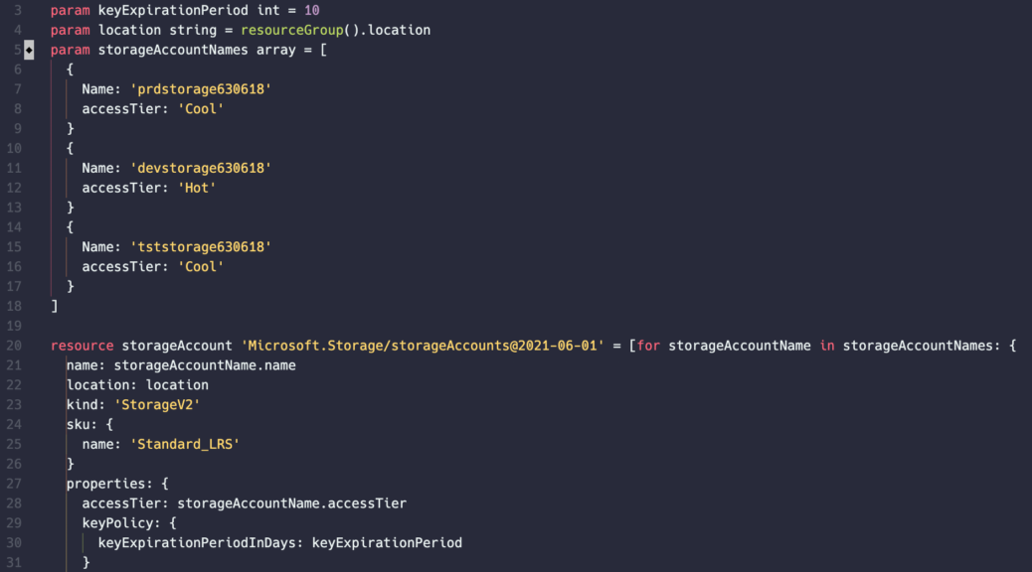Click the diamond marker beside line 5
Screen dimensions: 1032x572
[29, 50]
